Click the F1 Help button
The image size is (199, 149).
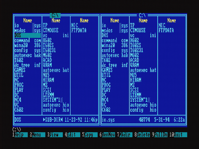click(x=19, y=135)
